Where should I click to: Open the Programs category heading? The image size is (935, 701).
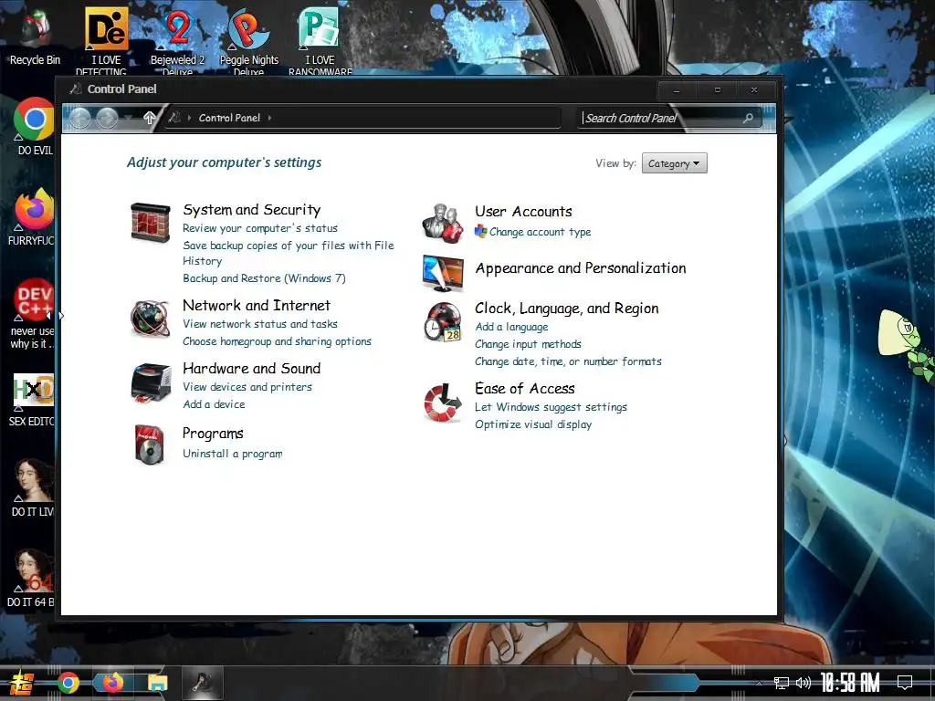[213, 434]
